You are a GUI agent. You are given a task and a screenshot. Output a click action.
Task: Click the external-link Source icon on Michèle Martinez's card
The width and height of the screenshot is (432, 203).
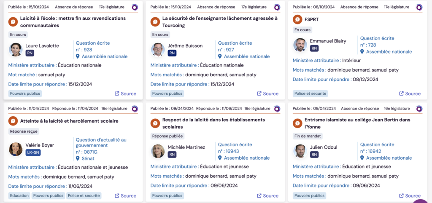click(259, 196)
